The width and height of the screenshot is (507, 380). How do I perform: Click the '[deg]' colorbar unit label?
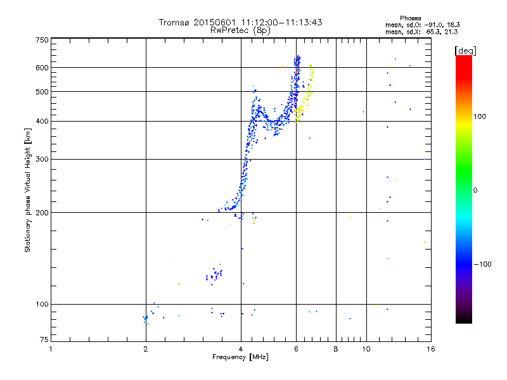pos(465,51)
